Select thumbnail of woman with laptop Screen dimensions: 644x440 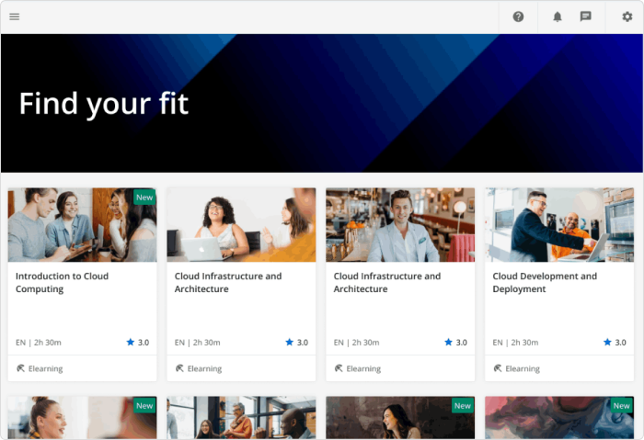coord(241,225)
